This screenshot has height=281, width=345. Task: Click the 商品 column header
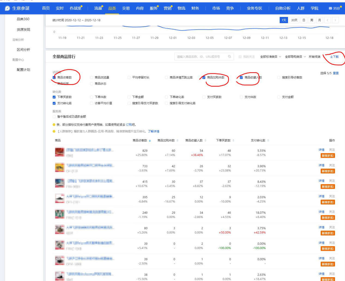click(x=58, y=141)
